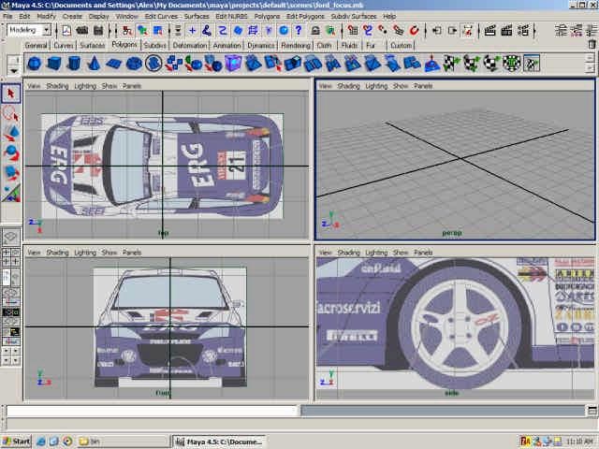Open the Subdiv Surfaces menu
The image size is (599, 449).
[354, 16]
